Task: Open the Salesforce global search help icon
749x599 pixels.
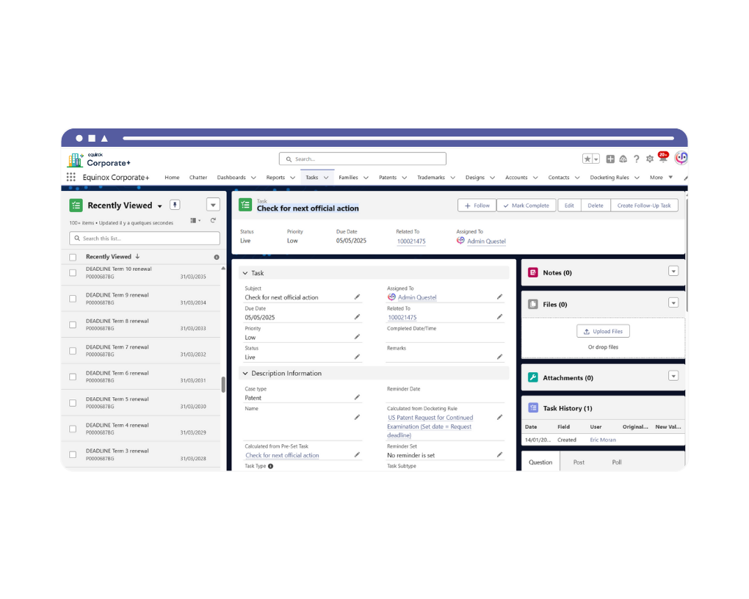Action: coord(637,159)
